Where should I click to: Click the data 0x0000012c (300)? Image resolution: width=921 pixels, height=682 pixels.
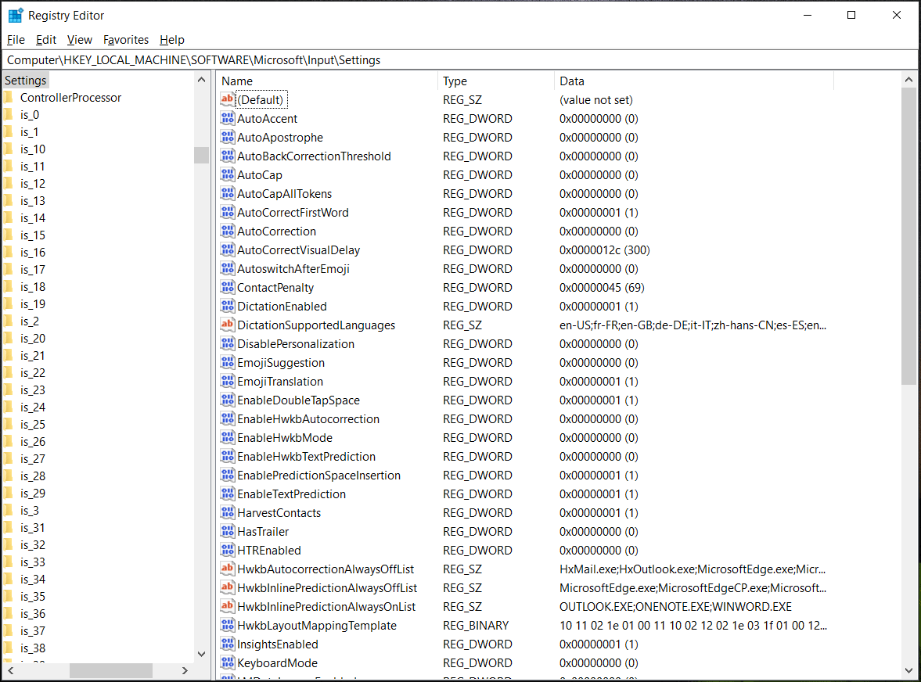[x=604, y=250]
